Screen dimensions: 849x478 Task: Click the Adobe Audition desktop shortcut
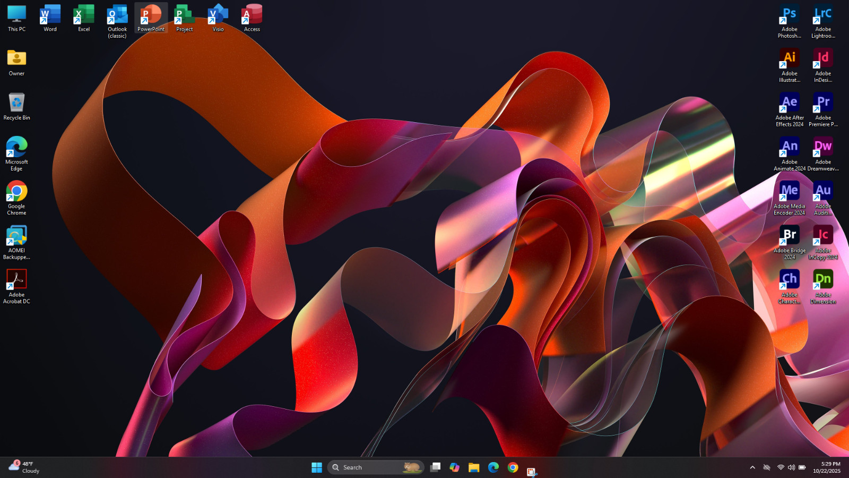click(823, 198)
